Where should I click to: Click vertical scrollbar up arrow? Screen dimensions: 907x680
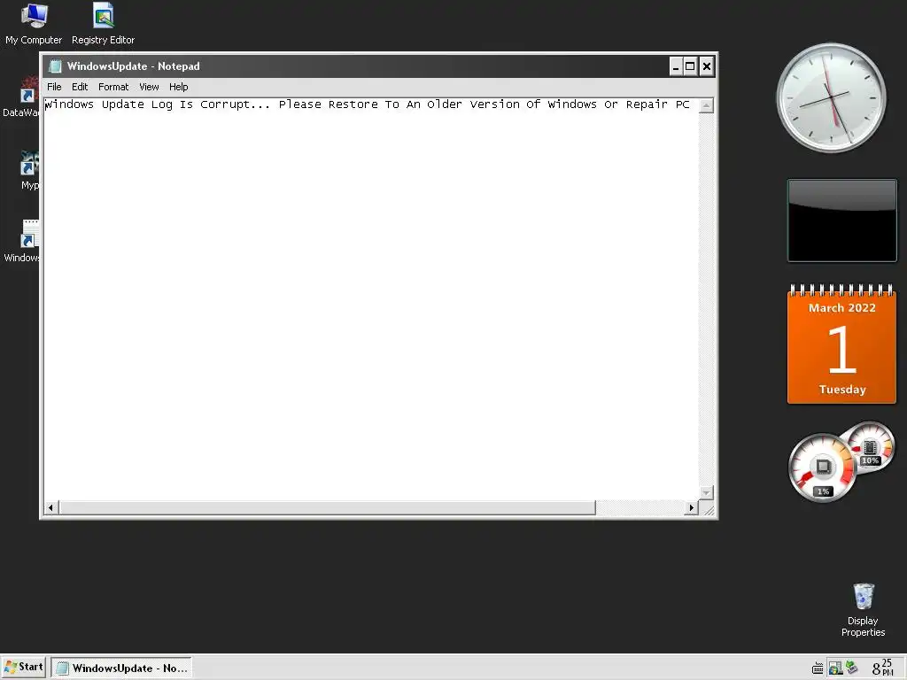coord(706,106)
